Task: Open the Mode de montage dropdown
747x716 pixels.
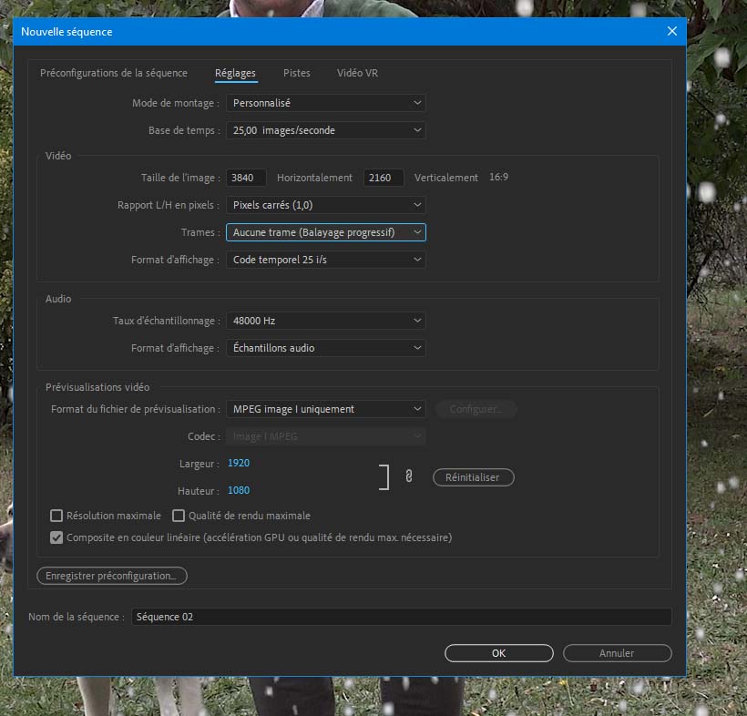Action: pyautogui.click(x=325, y=103)
